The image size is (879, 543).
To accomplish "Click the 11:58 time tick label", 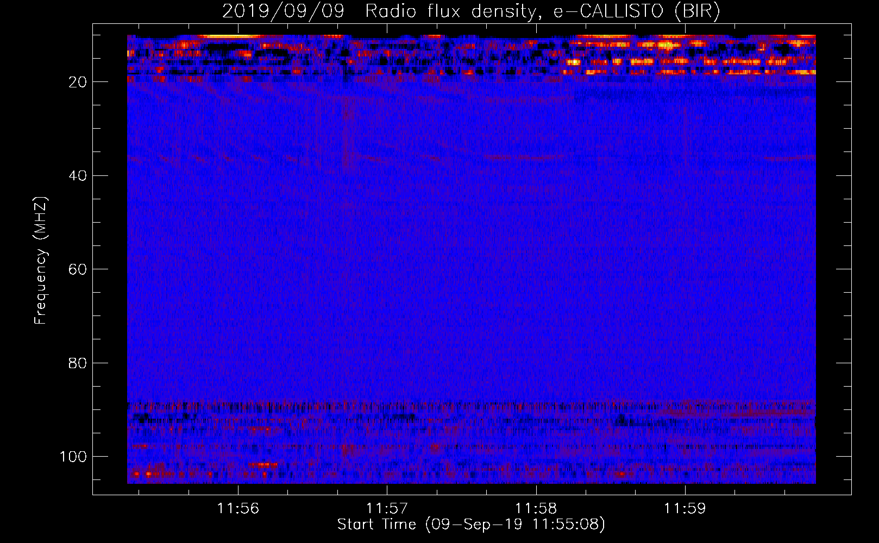I will click(x=536, y=509).
